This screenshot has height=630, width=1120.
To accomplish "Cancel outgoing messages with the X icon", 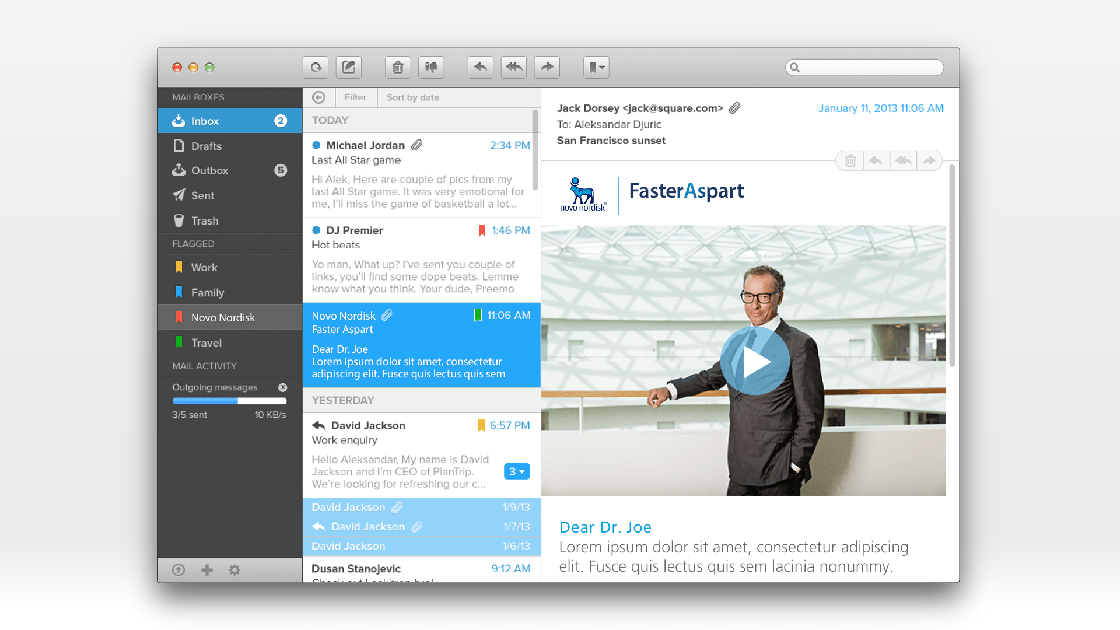I will [283, 387].
